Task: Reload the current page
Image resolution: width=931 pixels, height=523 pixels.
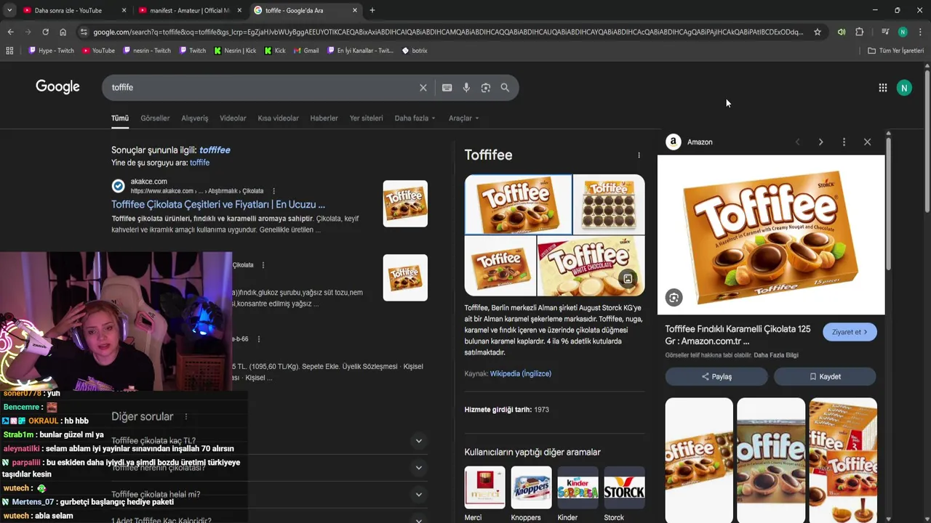Action: (x=45, y=32)
